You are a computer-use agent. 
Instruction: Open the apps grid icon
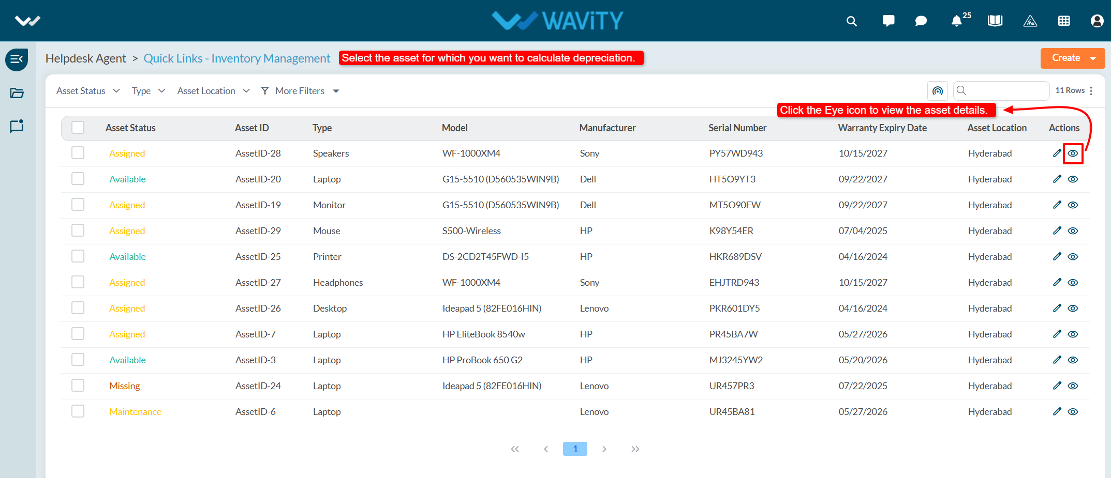1064,21
